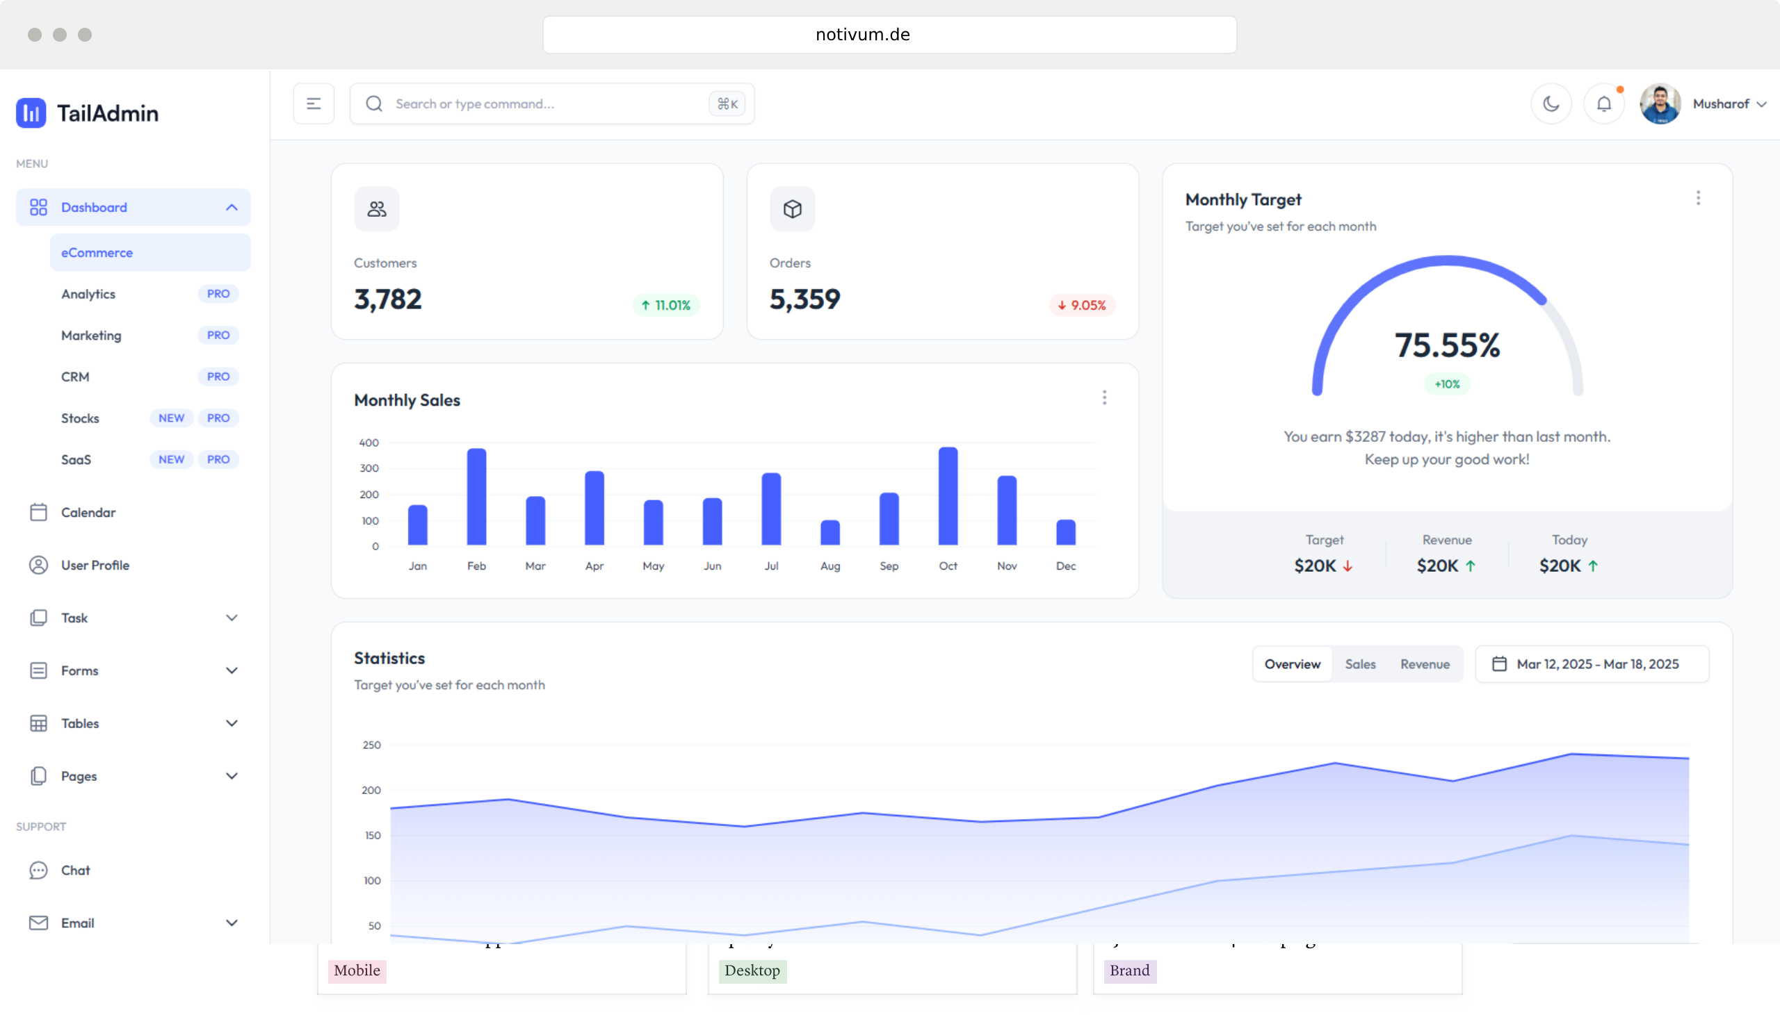Click the Calendar sidebar icon

click(38, 513)
